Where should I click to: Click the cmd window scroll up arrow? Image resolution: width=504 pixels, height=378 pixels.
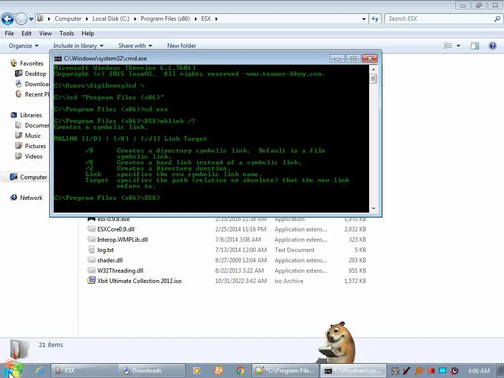[373, 69]
